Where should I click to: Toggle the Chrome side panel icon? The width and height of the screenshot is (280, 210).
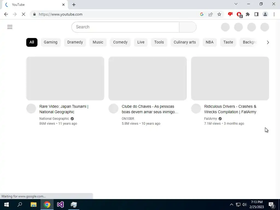256,14
